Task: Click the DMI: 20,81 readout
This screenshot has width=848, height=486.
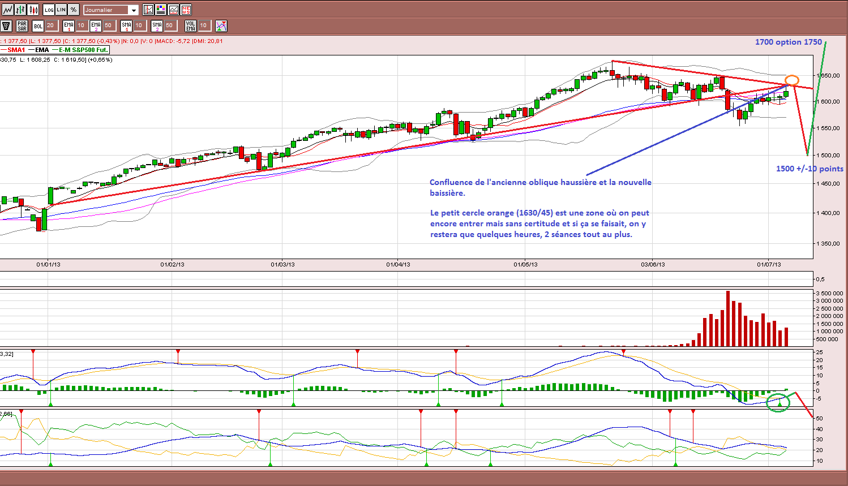Action: (x=208, y=41)
